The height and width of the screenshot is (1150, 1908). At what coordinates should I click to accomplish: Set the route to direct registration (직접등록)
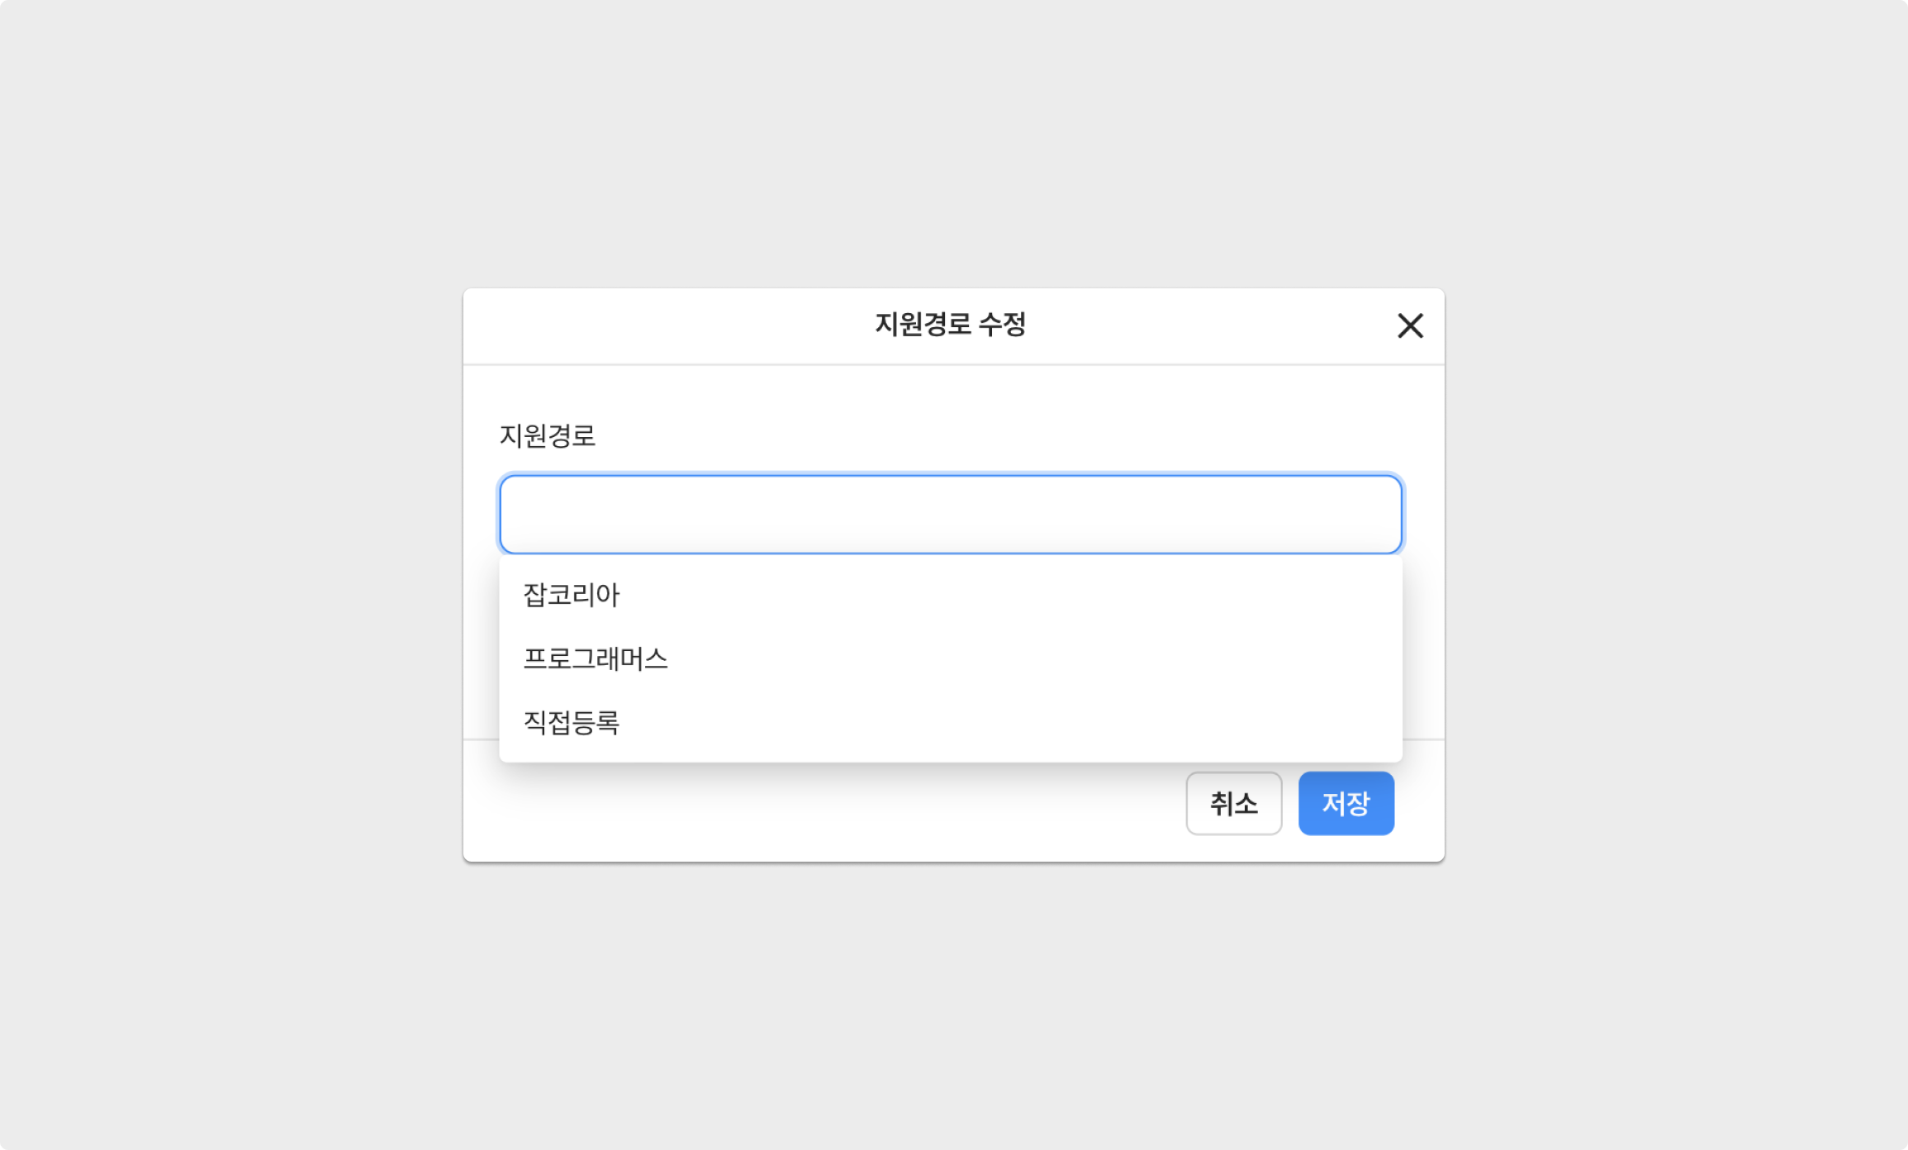coord(572,723)
